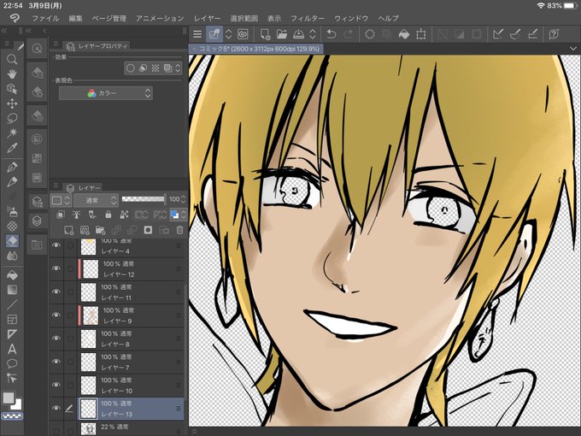Click the Fill icon in the command bar
This screenshot has width=581, height=436.
pos(404,34)
